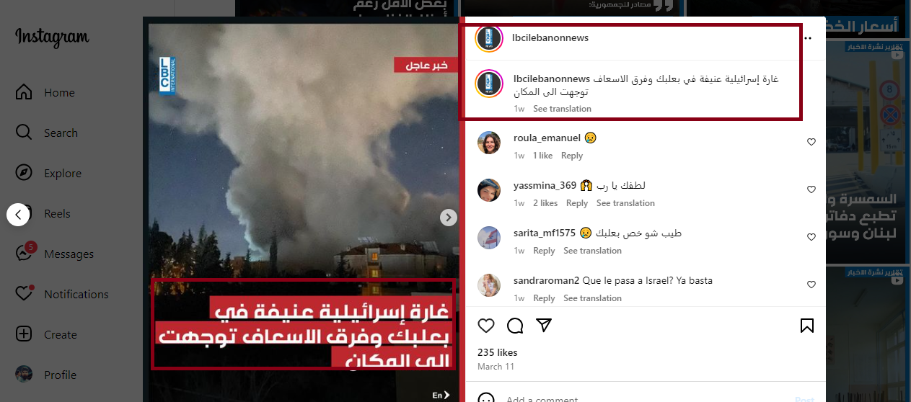Reply to sarita_mf1575's comment

tap(544, 251)
